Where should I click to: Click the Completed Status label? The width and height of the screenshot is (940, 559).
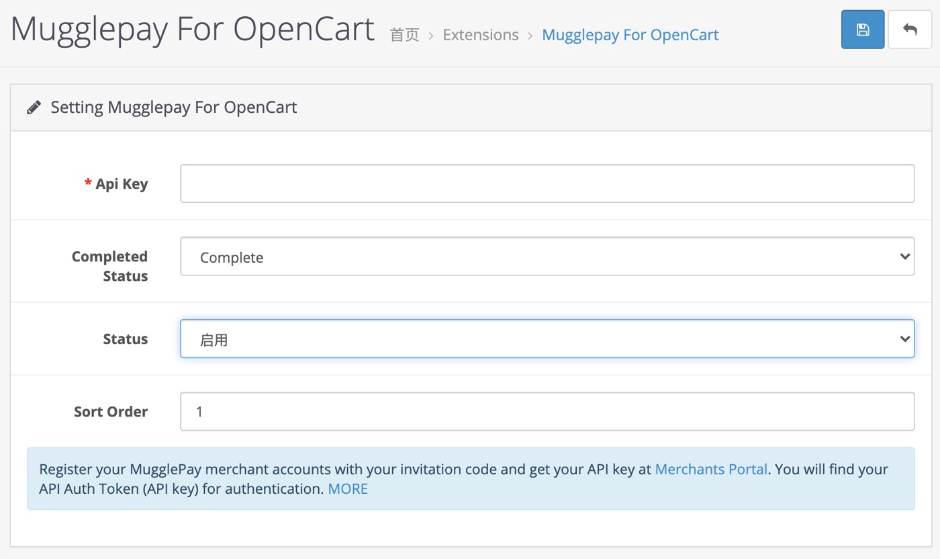[109, 266]
